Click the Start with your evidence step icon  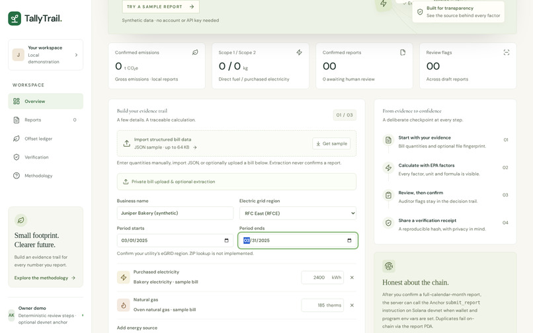coord(388,139)
